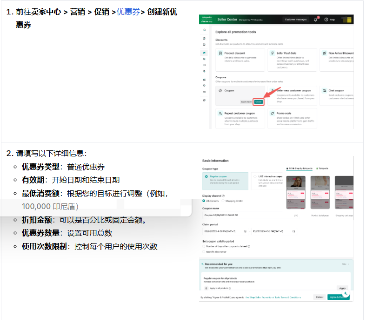Open Customer messages in the header
Viewport: 366px width, 324px height.
coord(295,20)
